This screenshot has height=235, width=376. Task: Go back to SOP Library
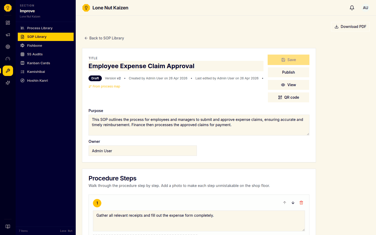104,38
